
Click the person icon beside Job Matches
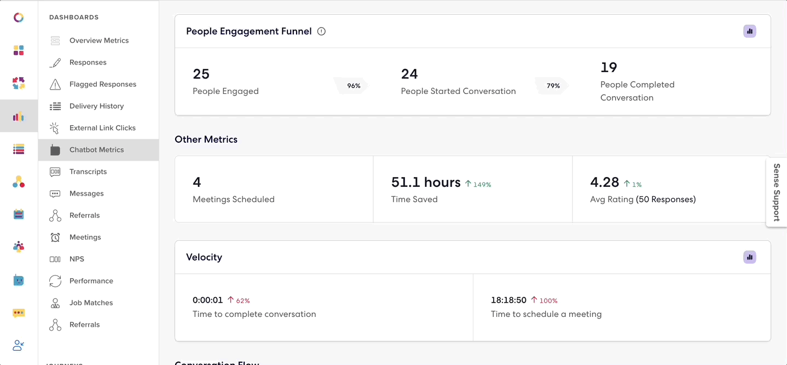[55, 303]
